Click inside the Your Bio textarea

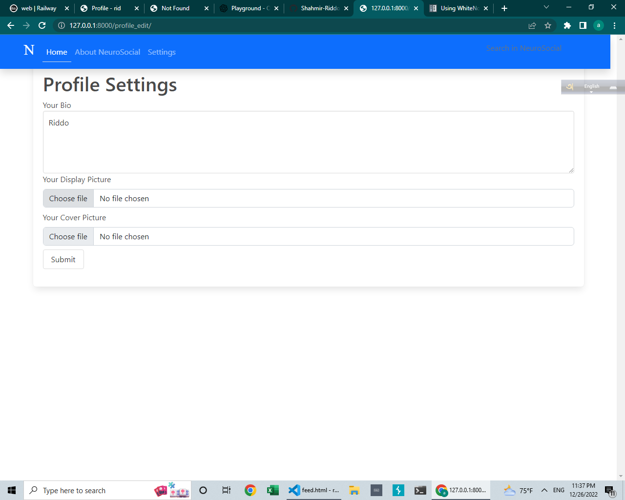click(308, 142)
